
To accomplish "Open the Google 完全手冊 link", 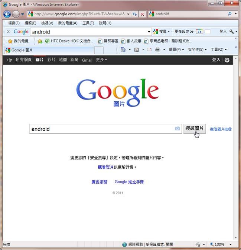I will [129, 182].
